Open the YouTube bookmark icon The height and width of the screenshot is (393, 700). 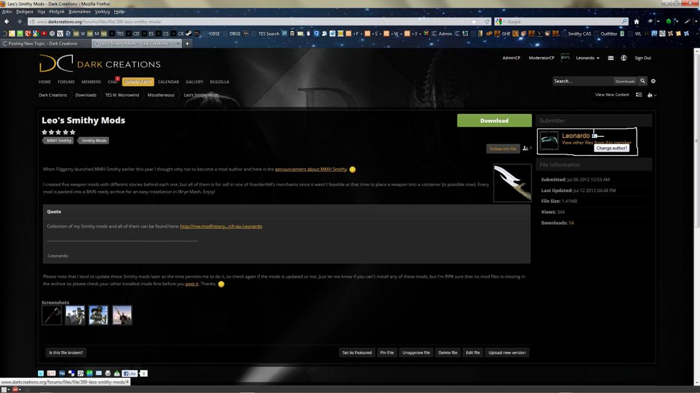click(44, 33)
